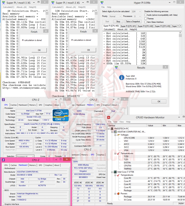Click the Start button in Hyper PI
The width and height of the screenshot is (185, 206).
pyautogui.click(x=107, y=22)
